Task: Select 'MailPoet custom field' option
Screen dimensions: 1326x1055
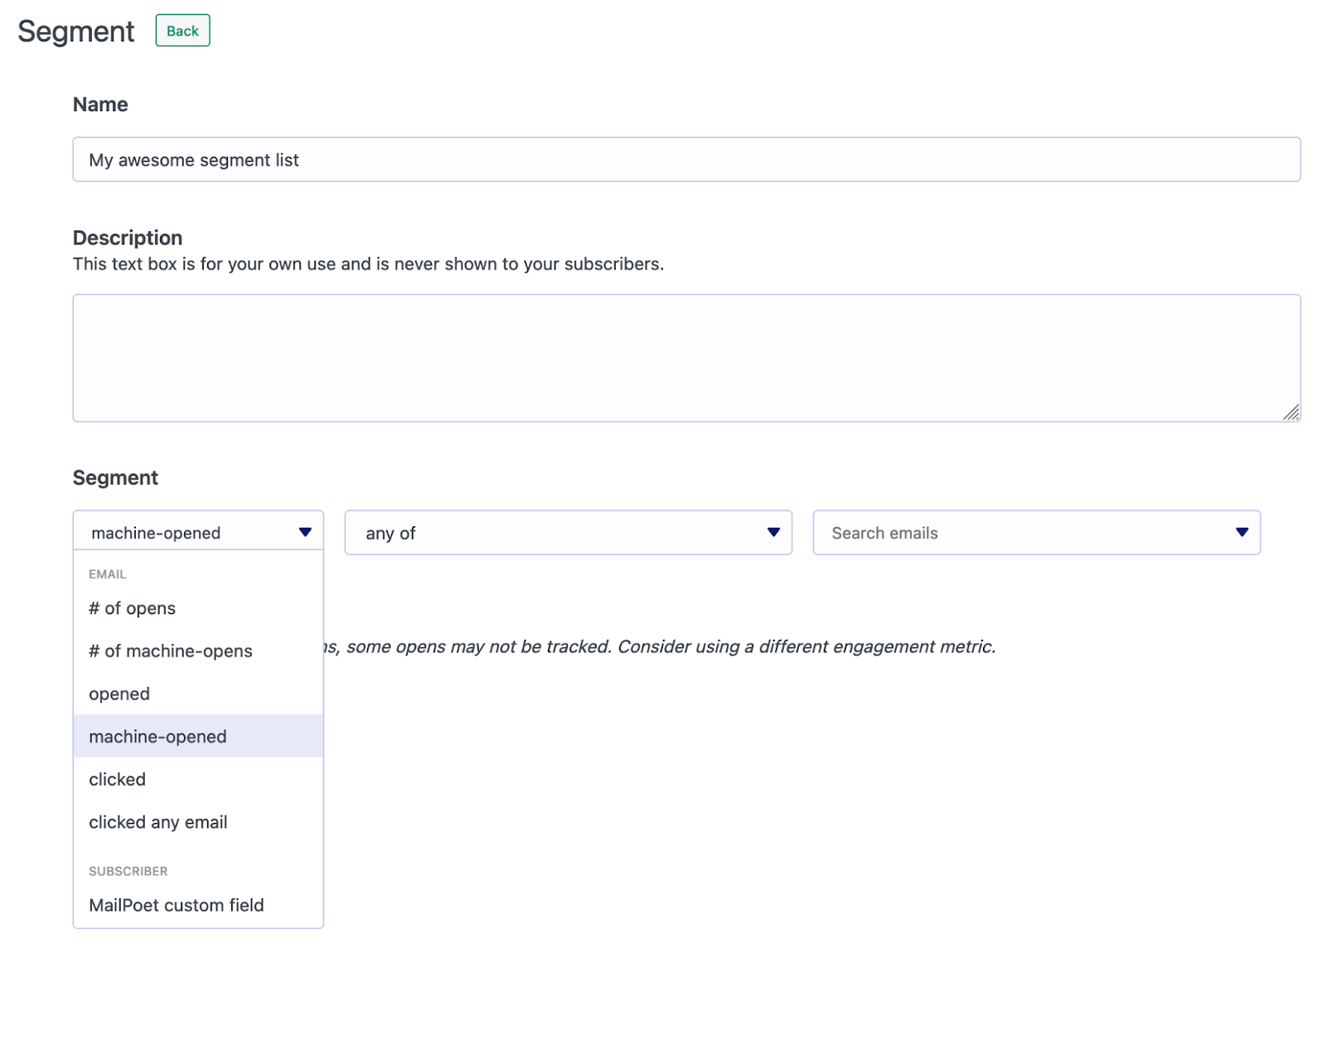Action: [x=198, y=905]
